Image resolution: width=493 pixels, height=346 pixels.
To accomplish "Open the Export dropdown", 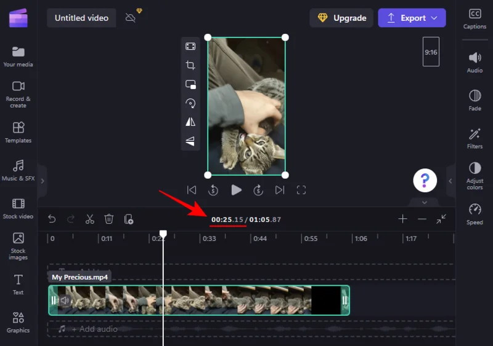I will point(412,18).
